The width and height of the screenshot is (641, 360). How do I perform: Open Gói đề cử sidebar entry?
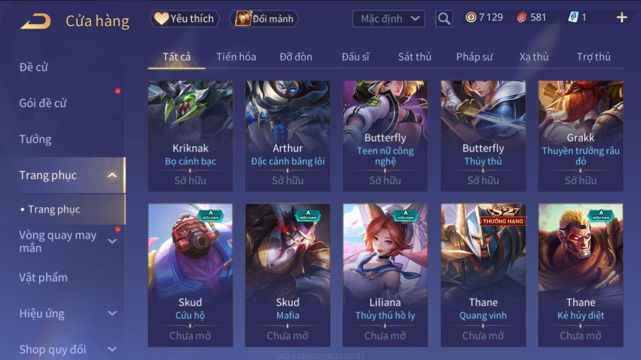point(43,103)
